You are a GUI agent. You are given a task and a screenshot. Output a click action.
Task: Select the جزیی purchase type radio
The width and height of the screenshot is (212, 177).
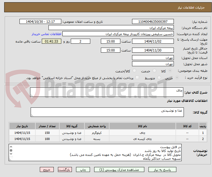177,78
